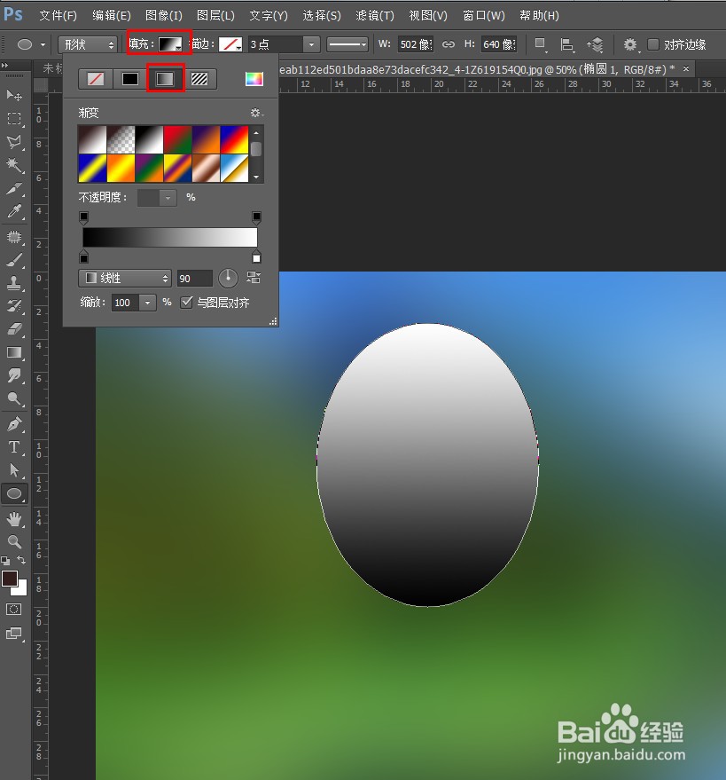Select the Gradient tool in toolbox

pyautogui.click(x=14, y=352)
